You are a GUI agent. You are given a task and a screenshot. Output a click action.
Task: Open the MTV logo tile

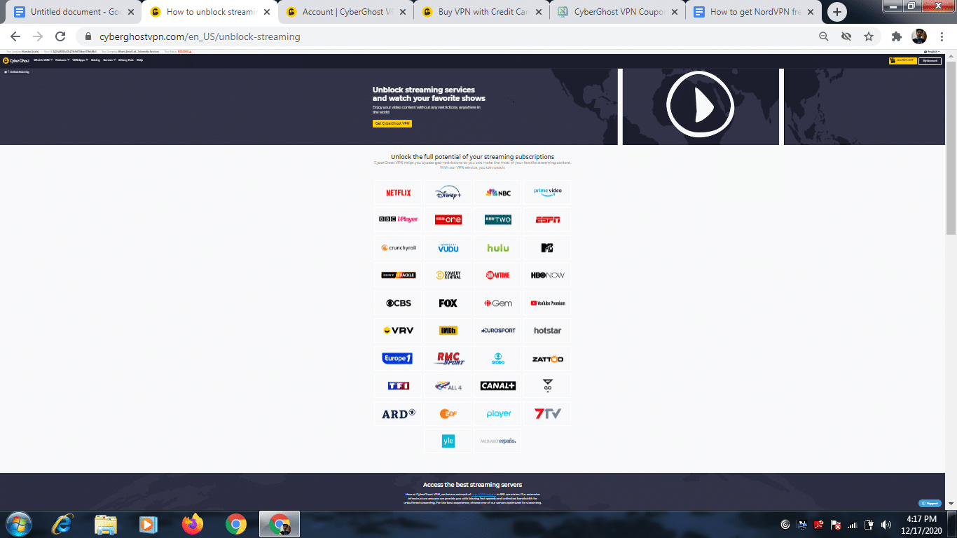pyautogui.click(x=548, y=248)
